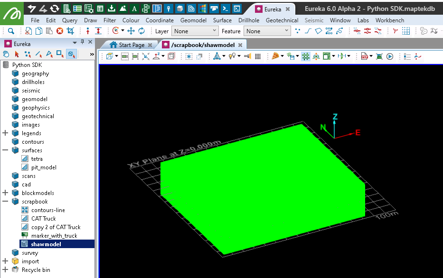Collapse the surfaces tree node

6,150
